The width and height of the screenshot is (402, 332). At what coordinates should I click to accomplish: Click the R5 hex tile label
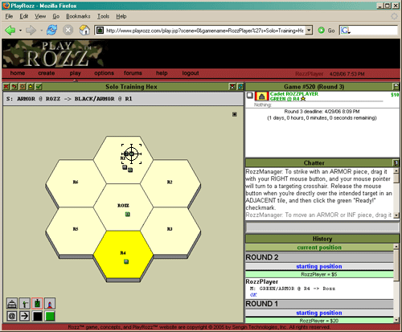point(76,229)
